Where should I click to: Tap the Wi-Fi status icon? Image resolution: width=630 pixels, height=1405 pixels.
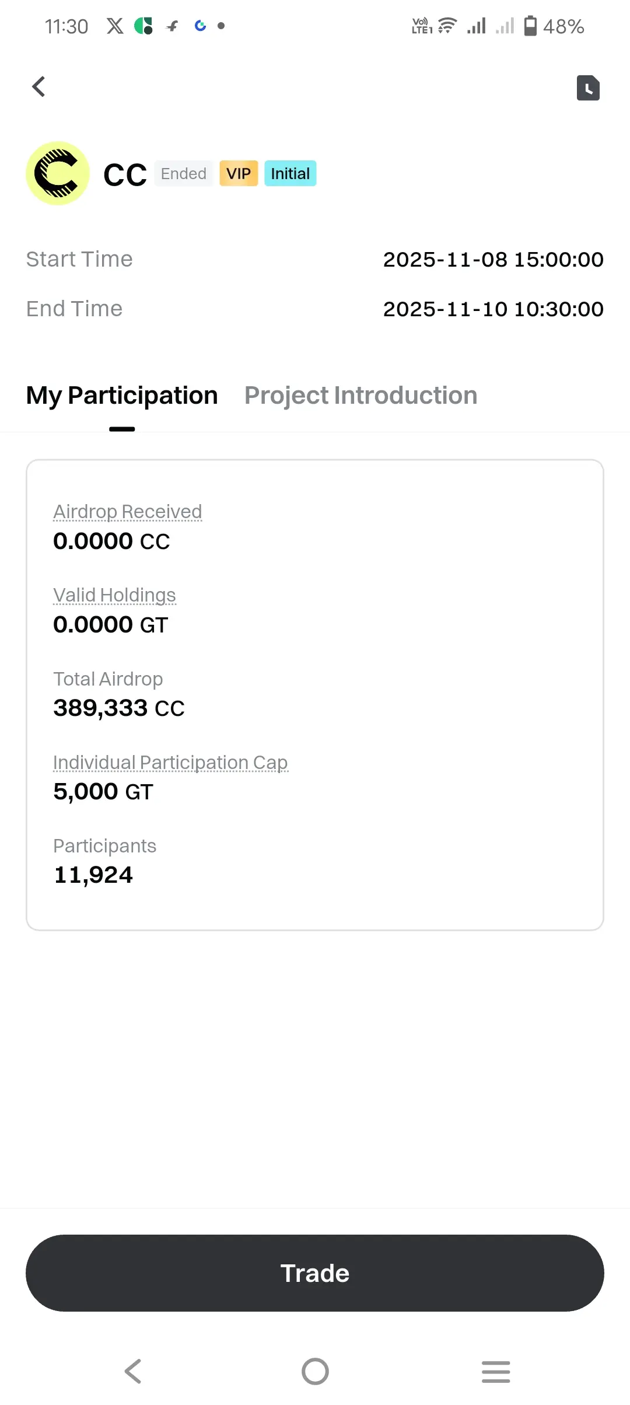[x=447, y=26]
